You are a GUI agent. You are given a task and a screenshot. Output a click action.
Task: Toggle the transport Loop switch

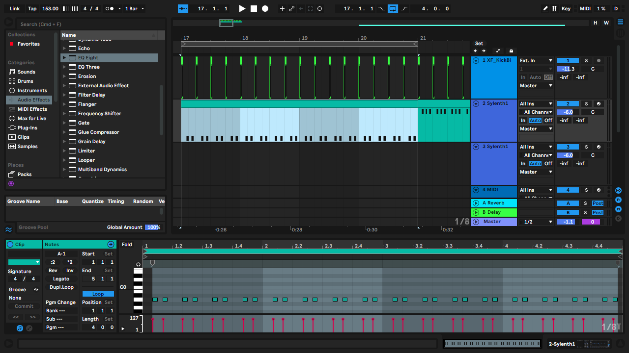coord(392,9)
